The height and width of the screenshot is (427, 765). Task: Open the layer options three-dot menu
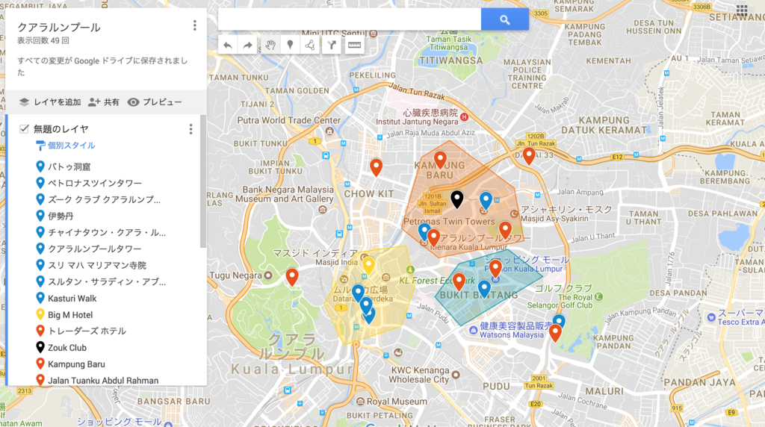tap(191, 129)
